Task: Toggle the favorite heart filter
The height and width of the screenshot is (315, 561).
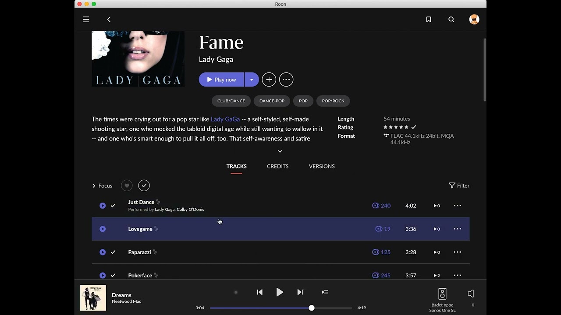Action: point(127,185)
